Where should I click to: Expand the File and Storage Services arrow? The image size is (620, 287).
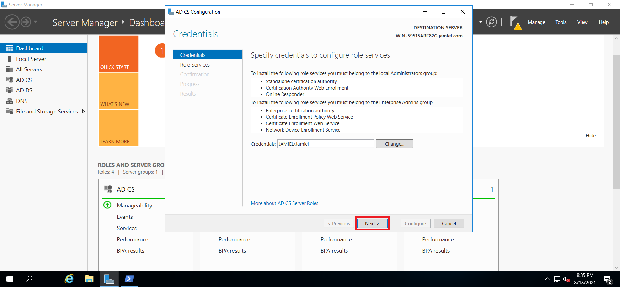tap(84, 111)
